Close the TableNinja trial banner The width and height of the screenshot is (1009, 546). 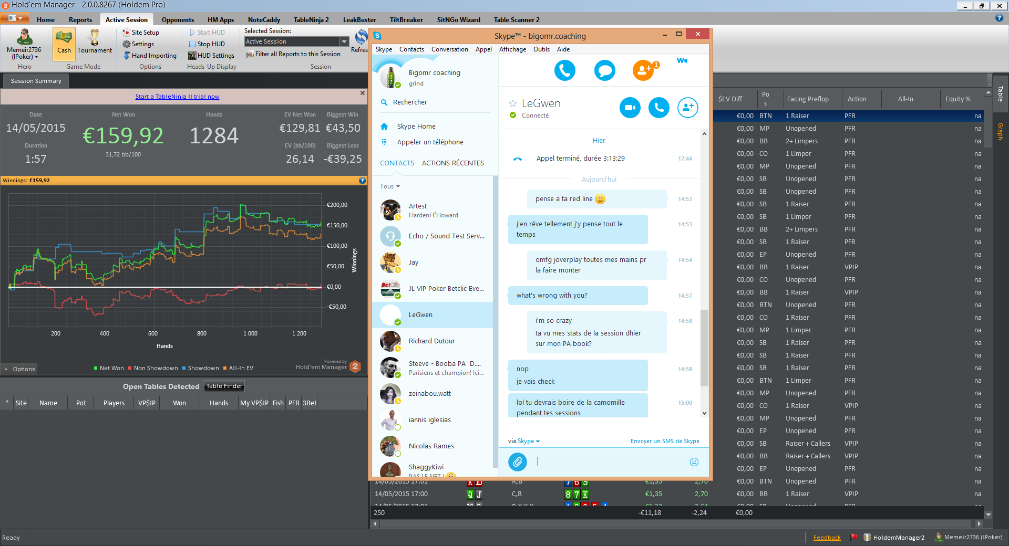click(362, 93)
